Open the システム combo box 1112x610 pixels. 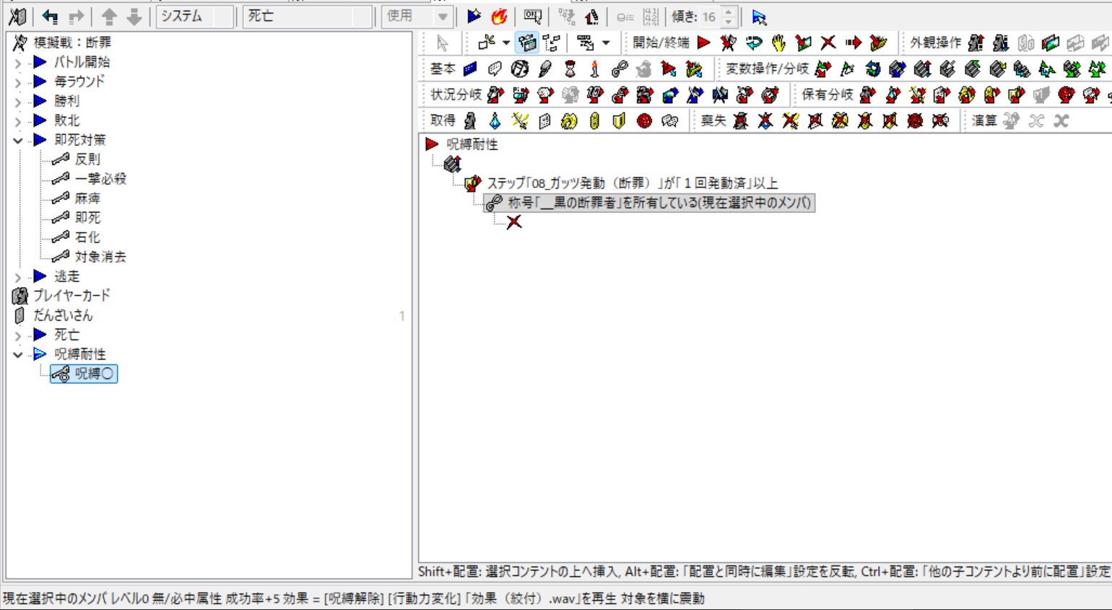coord(194,16)
